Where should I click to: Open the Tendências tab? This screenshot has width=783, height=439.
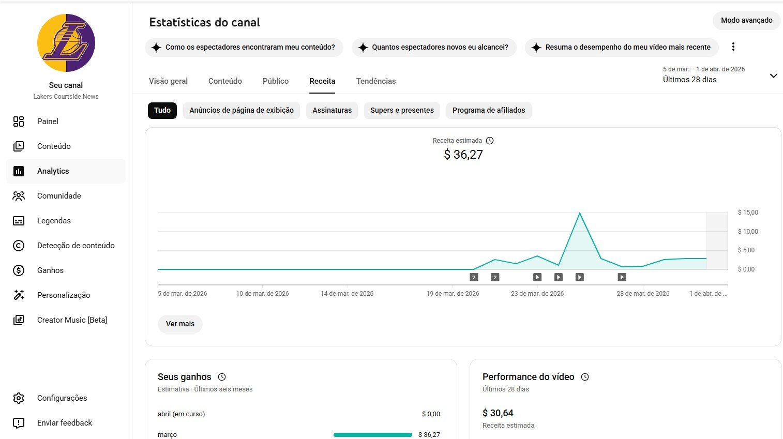pos(376,81)
